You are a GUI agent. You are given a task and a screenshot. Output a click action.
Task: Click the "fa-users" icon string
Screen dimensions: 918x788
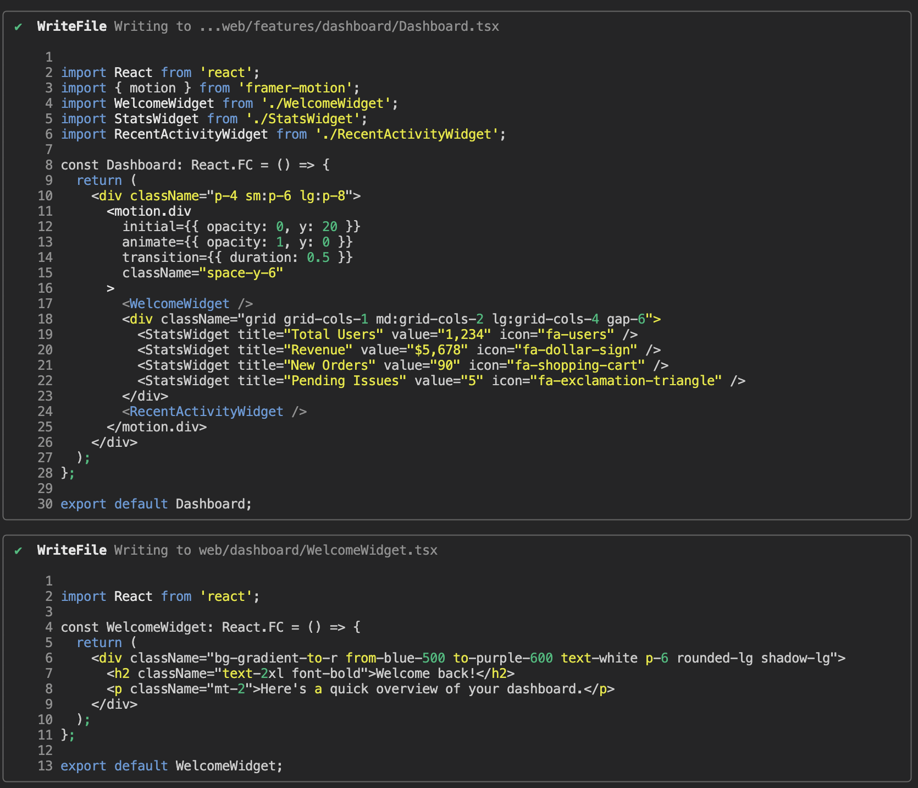(576, 335)
